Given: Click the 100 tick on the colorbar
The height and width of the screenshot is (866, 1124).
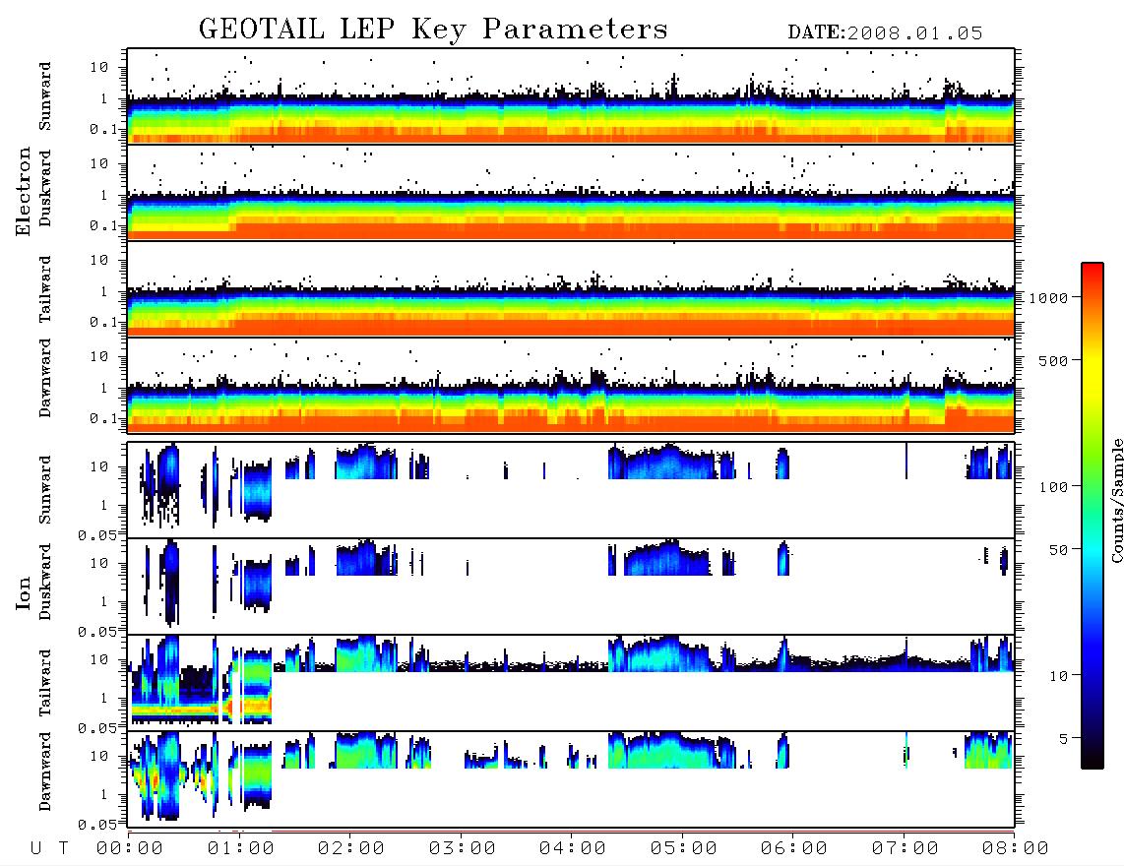Looking at the screenshot, I should click(1053, 487).
